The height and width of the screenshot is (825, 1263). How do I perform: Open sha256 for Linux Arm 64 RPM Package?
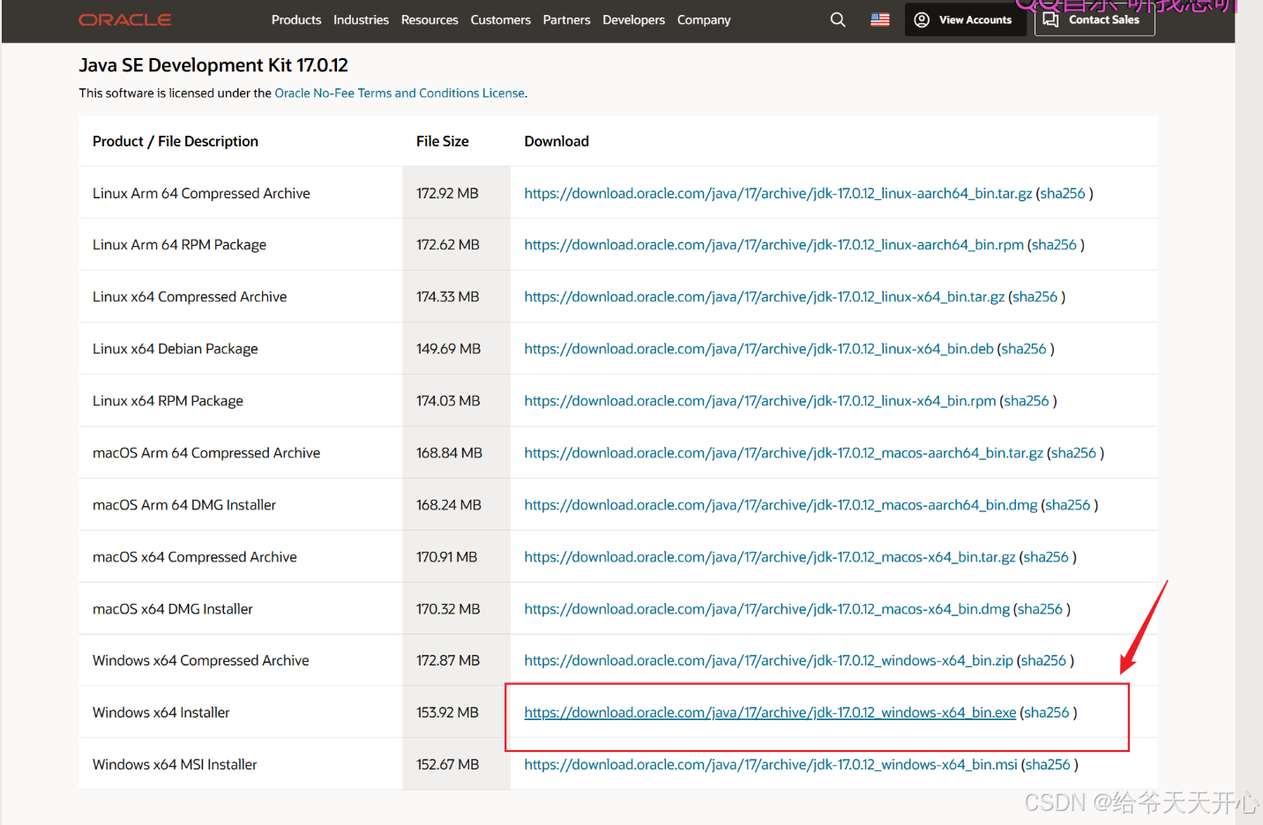pos(1054,244)
